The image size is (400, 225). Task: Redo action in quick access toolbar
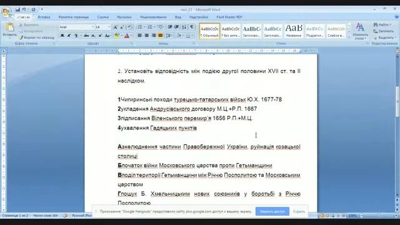(33, 10)
